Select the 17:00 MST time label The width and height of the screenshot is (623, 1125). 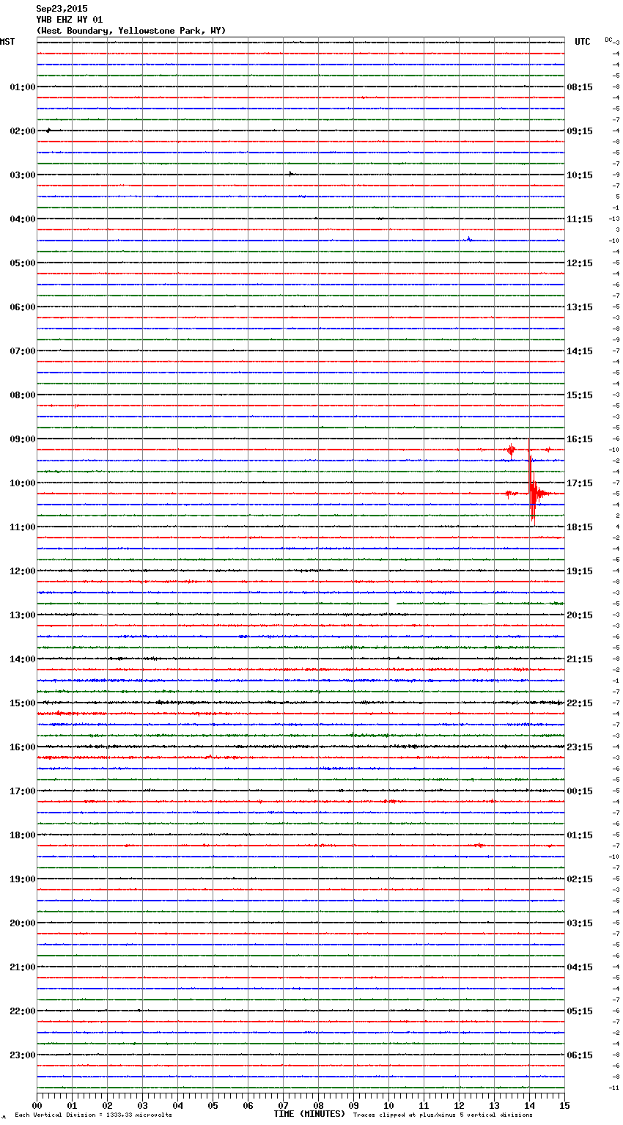[23, 791]
